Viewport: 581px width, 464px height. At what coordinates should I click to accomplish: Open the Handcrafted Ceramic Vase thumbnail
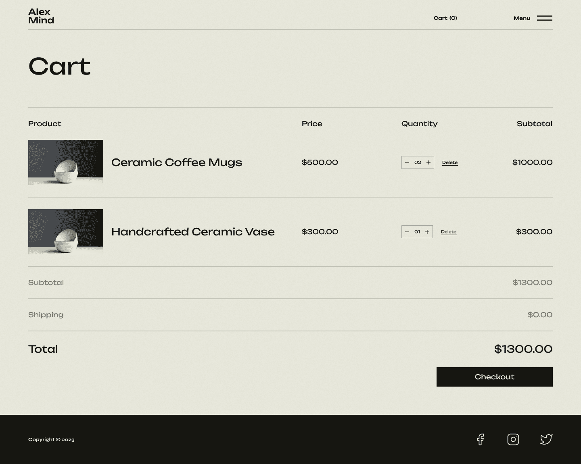pyautogui.click(x=66, y=232)
